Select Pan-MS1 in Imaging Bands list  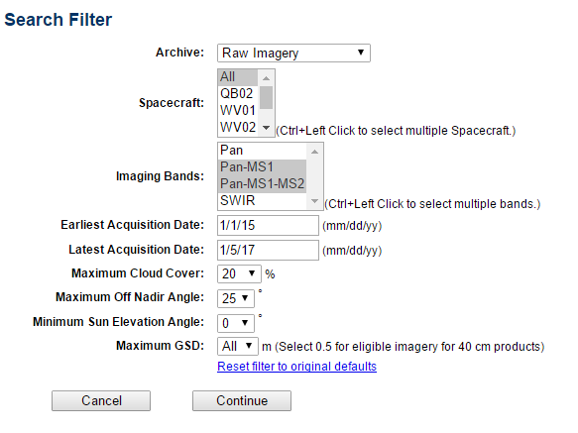262,166
